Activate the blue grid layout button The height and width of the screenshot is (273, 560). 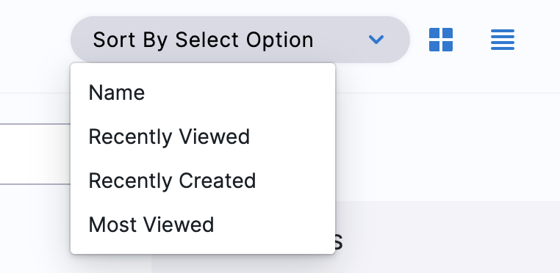click(x=441, y=40)
